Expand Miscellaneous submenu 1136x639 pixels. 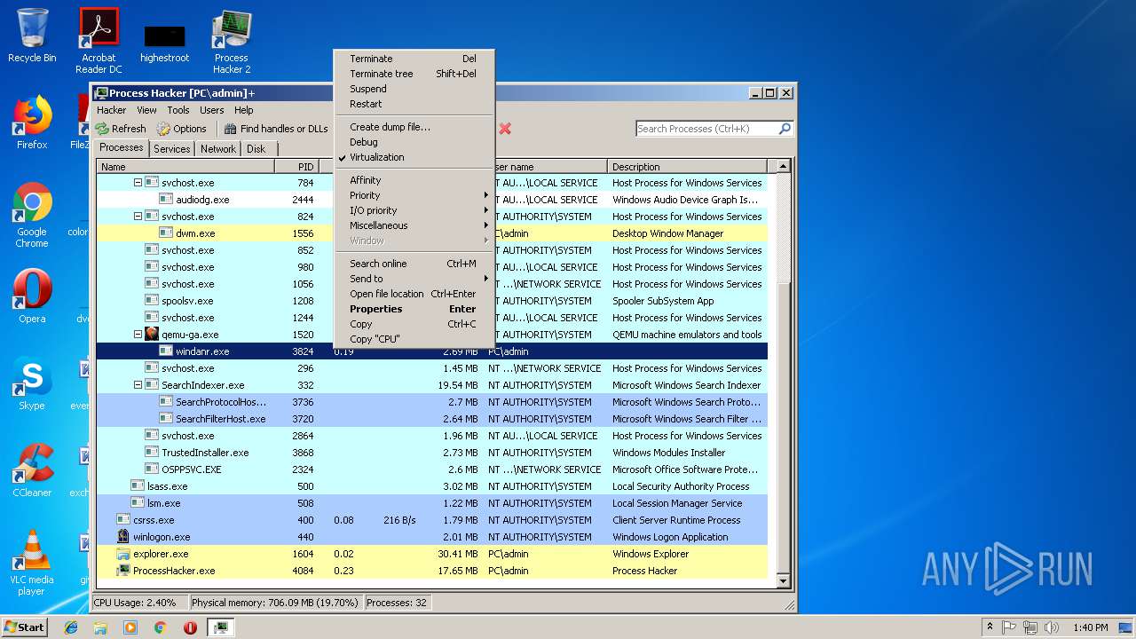[x=414, y=225]
